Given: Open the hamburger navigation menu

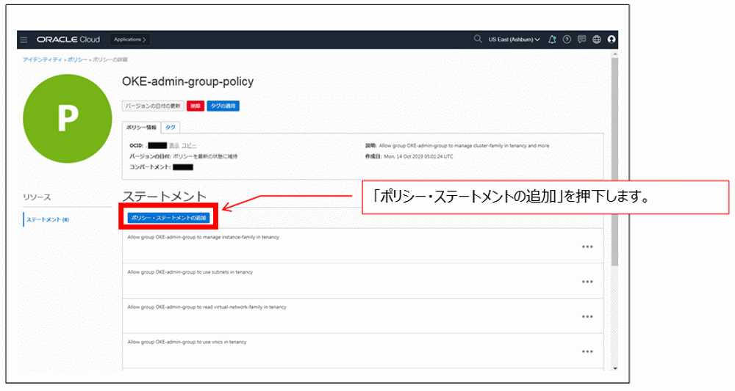Looking at the screenshot, I should click(24, 40).
